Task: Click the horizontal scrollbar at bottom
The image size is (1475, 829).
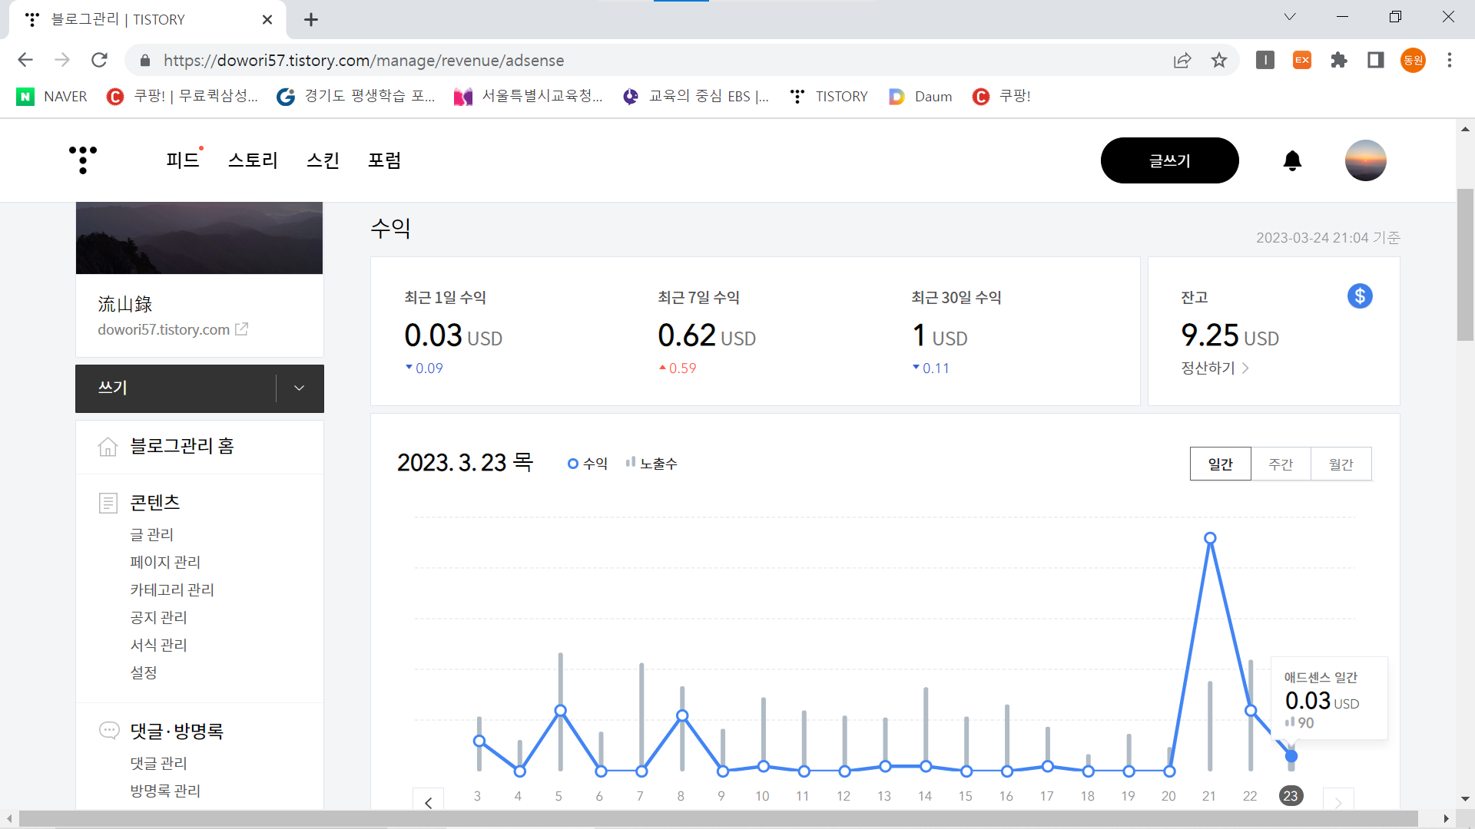Action: [x=718, y=819]
